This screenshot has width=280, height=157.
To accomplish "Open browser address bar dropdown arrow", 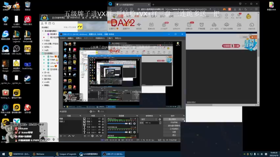I will pyautogui.click(x=218, y=9).
